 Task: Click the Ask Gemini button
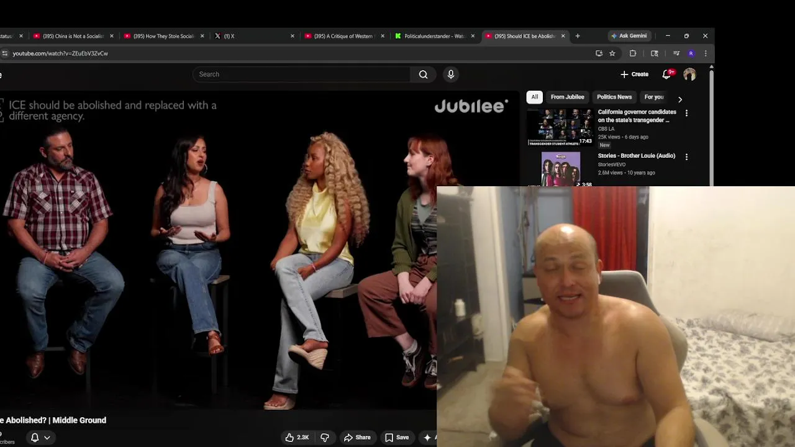point(629,36)
